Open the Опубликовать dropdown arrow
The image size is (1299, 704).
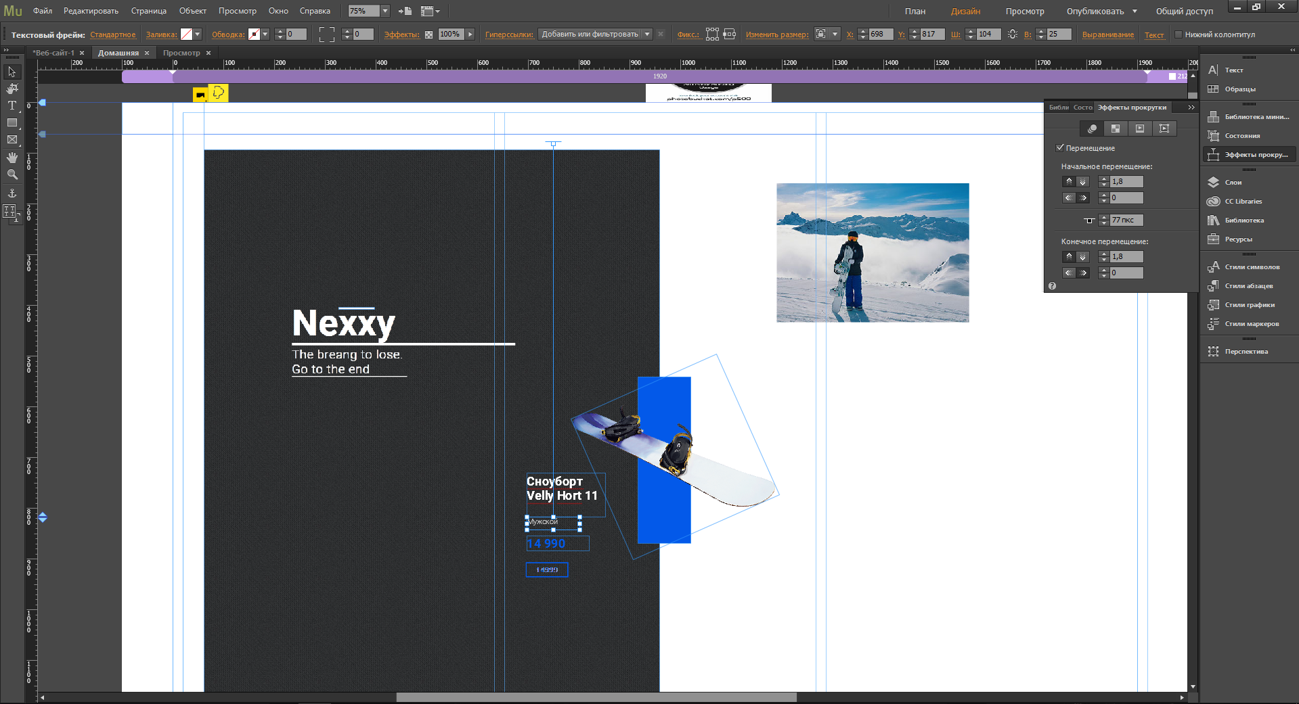click(x=1135, y=11)
